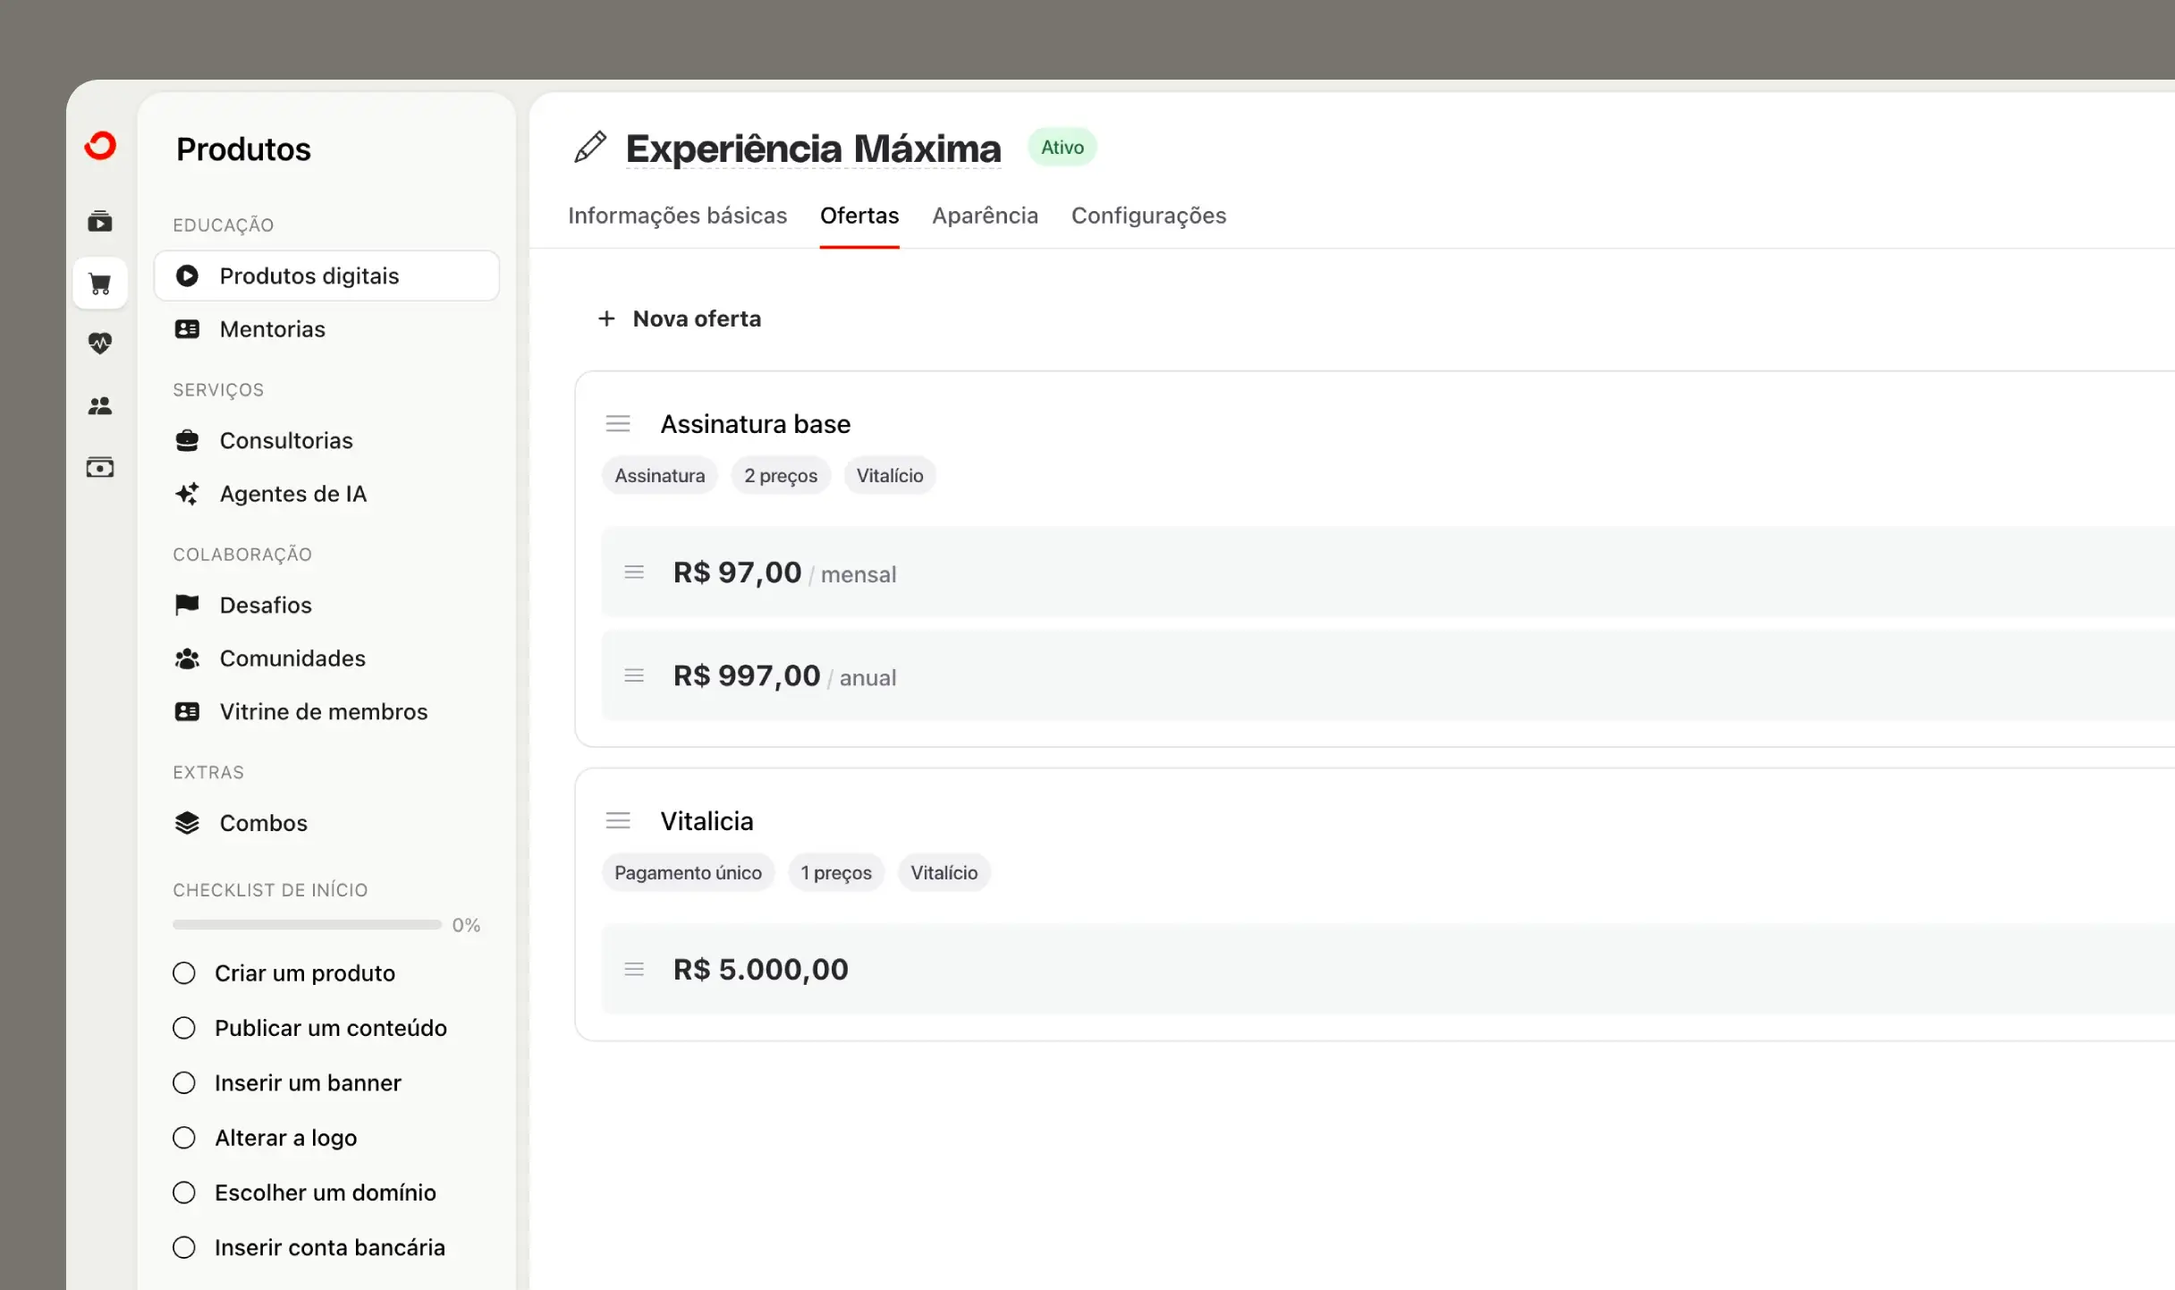Open Comunidades in the sidebar
Image resolution: width=2175 pixels, height=1290 pixels.
pos(292,658)
